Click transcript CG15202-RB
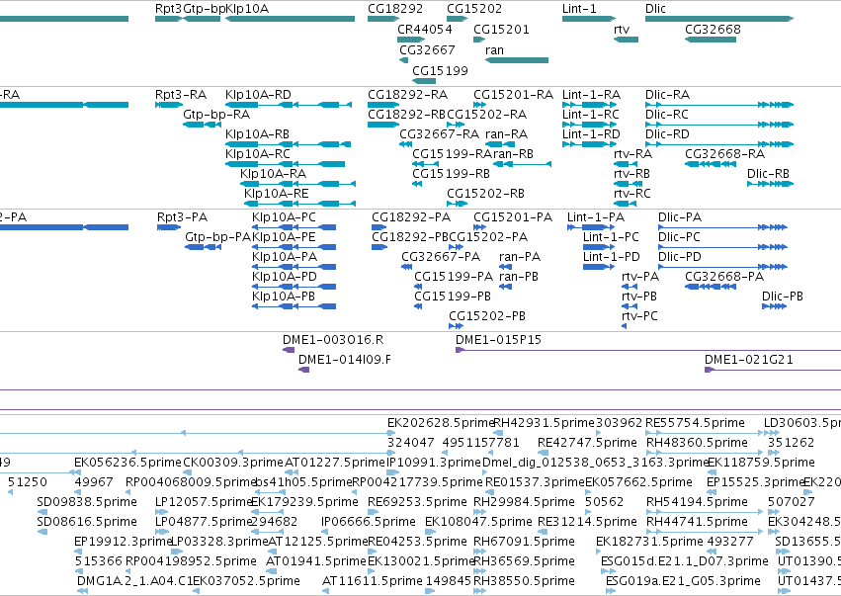 pos(457,204)
